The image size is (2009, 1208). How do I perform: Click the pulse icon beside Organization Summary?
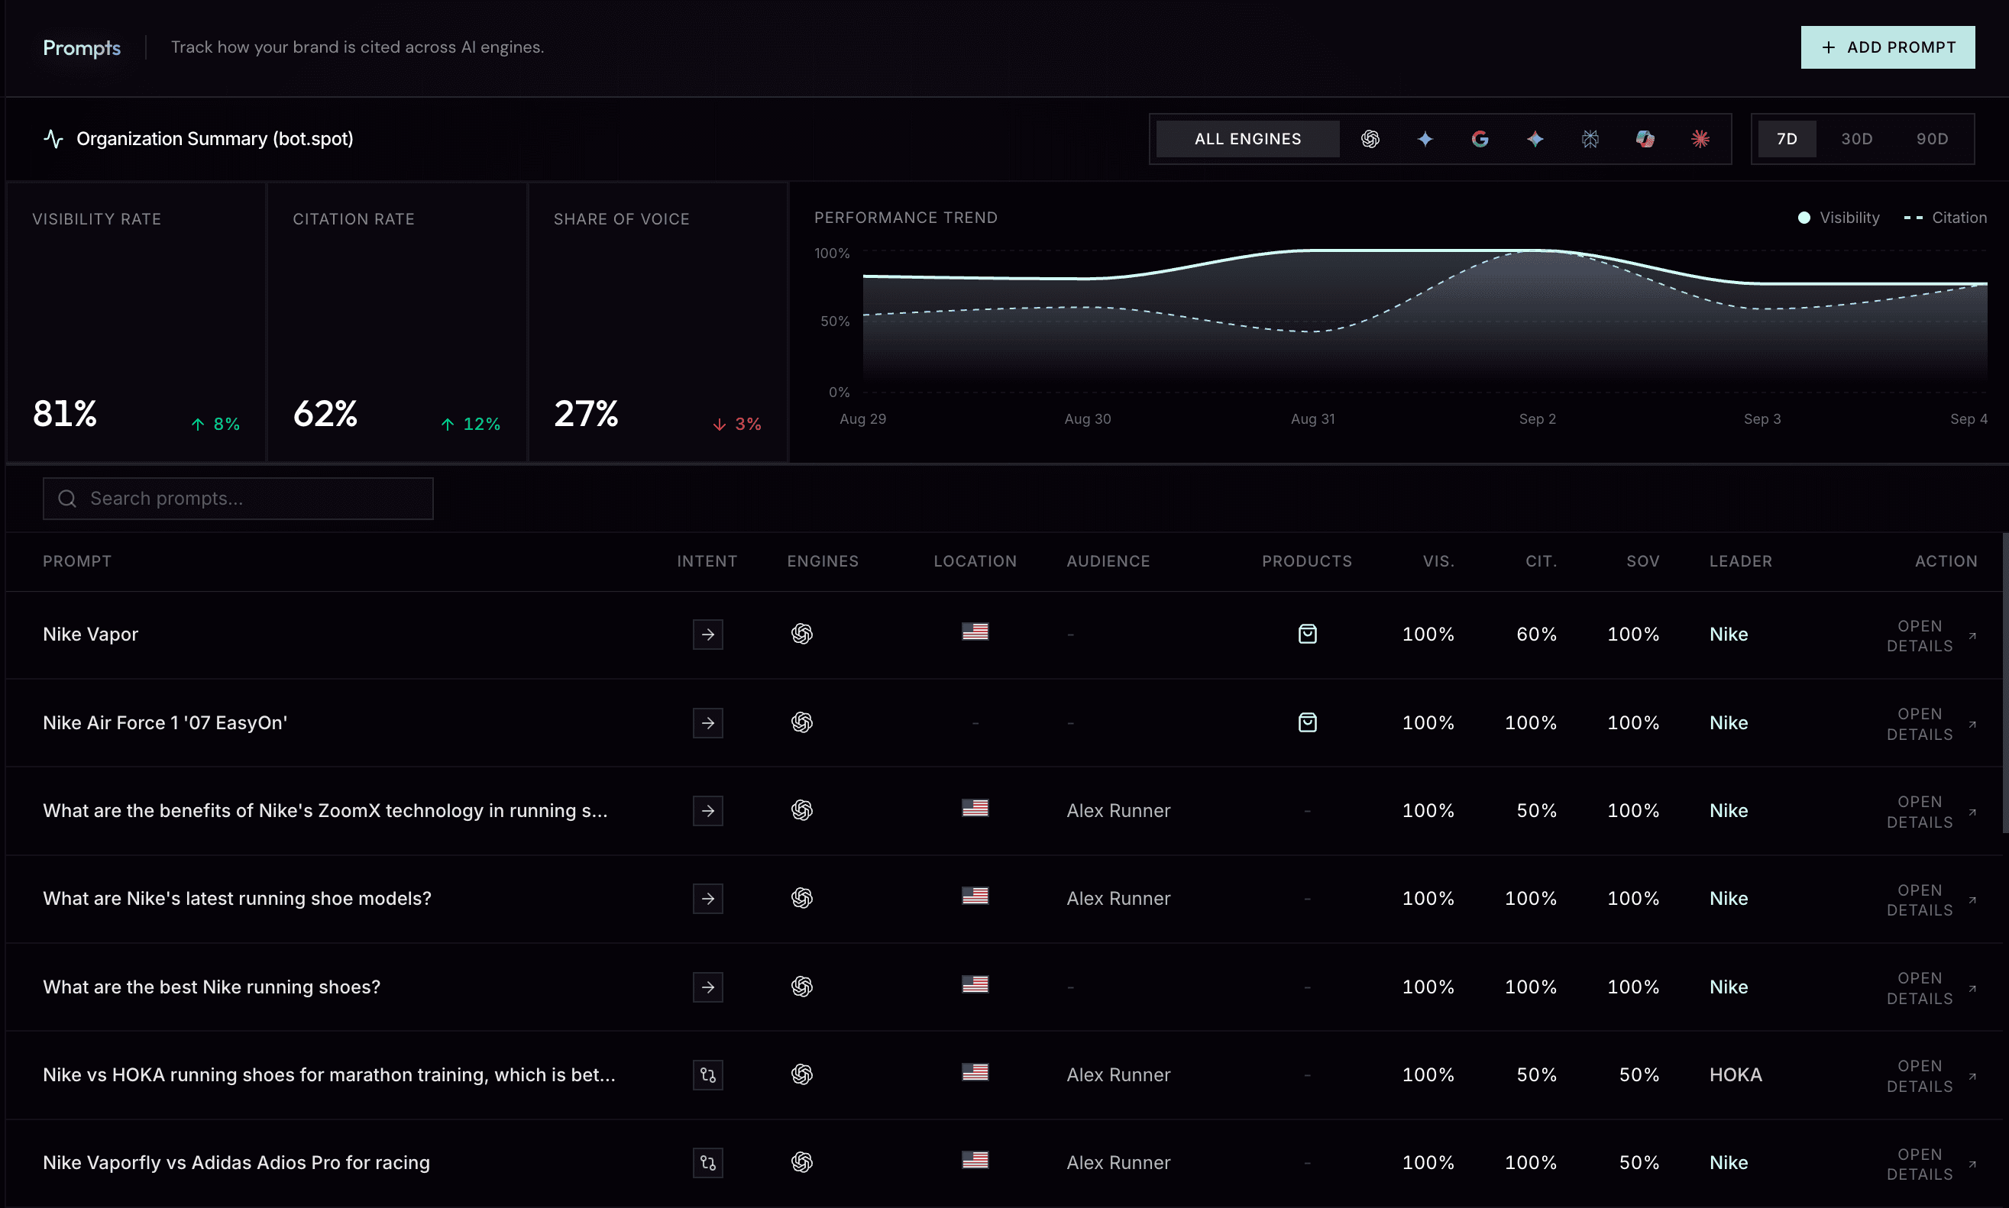click(x=53, y=138)
